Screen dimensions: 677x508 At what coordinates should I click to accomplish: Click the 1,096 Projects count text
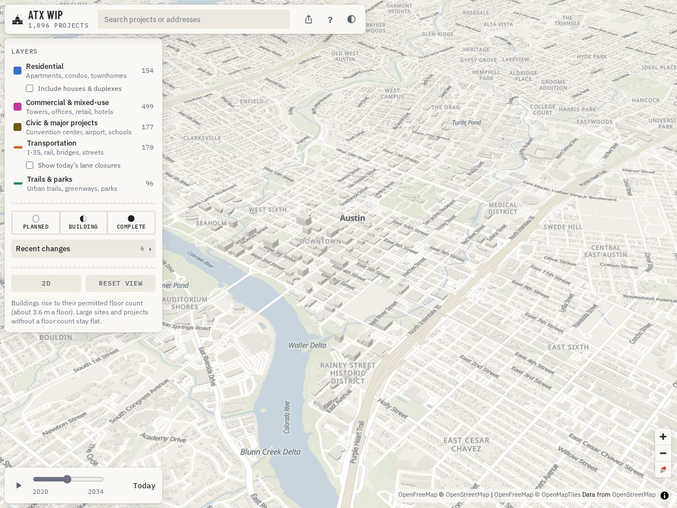[59, 26]
